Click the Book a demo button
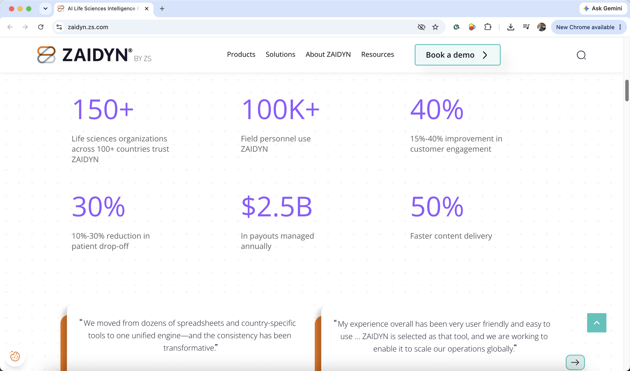This screenshot has height=371, width=630. pyautogui.click(x=457, y=55)
